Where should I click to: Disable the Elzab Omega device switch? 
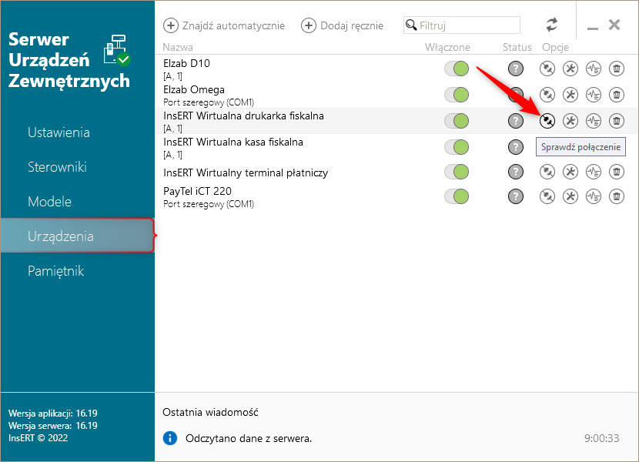coord(457,95)
